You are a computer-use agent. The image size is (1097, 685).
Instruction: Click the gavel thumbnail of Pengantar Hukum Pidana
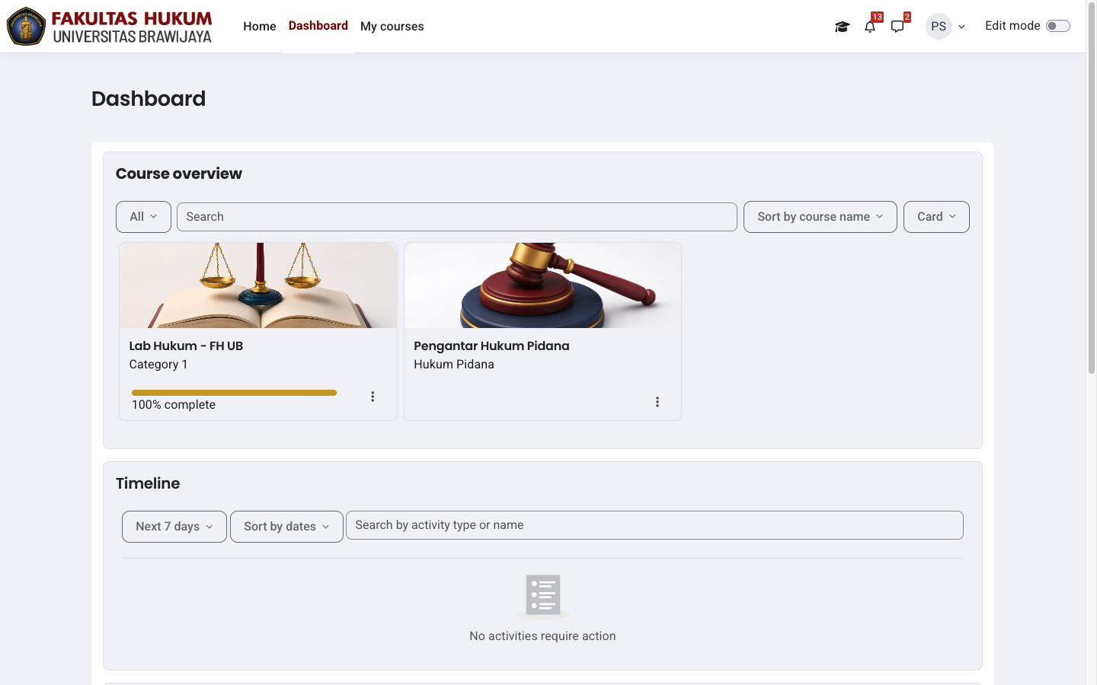tap(542, 285)
